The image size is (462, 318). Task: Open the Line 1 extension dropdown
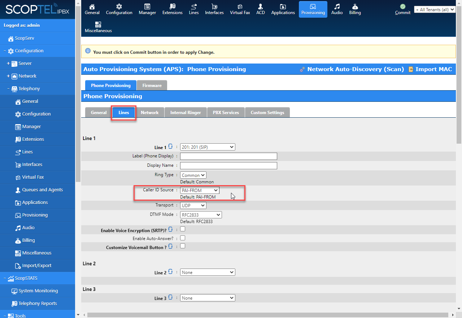tap(208, 147)
